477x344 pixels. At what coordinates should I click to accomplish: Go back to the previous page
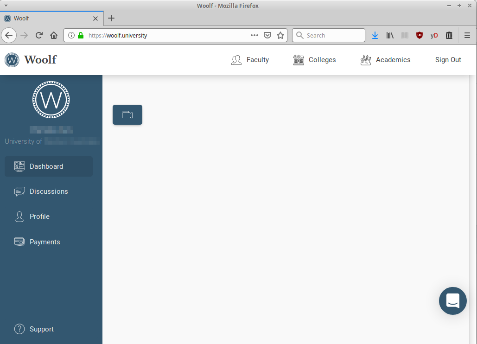[x=9, y=35]
